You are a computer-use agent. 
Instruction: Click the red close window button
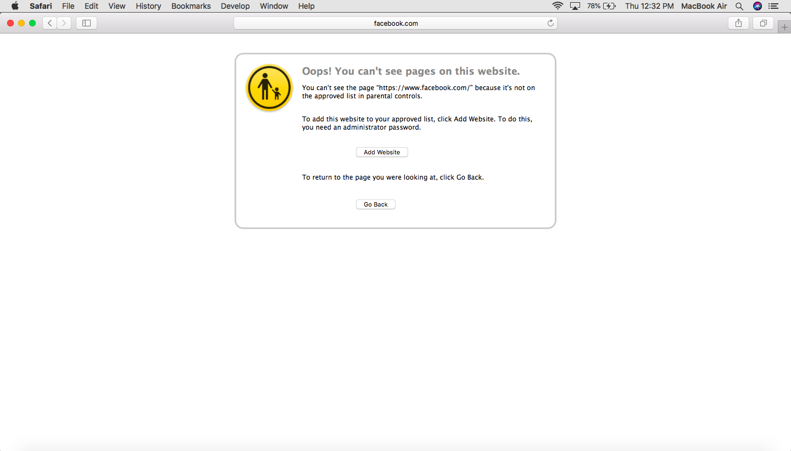pyautogui.click(x=10, y=23)
